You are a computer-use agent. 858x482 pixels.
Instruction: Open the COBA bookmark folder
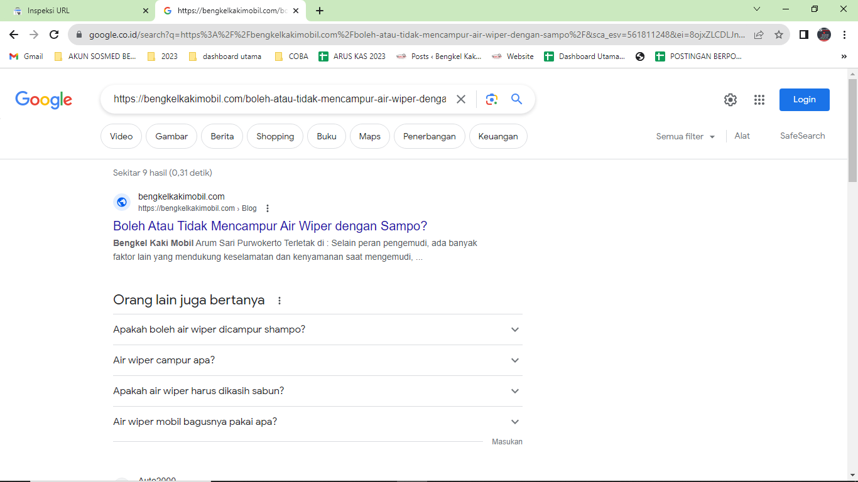coord(291,56)
